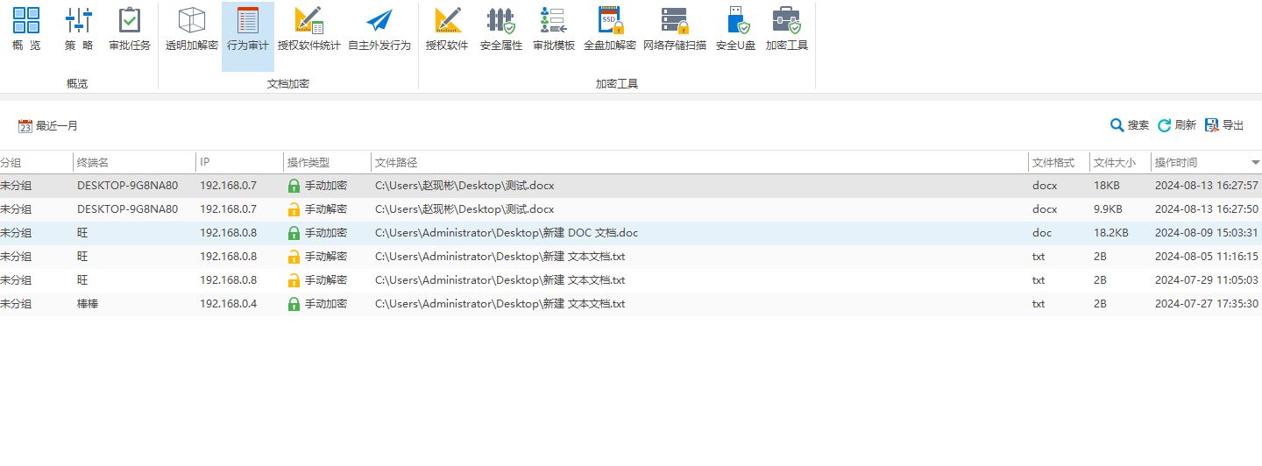This screenshot has width=1262, height=466.
Task: Click file size 18.2KB
Action: coord(1111,233)
